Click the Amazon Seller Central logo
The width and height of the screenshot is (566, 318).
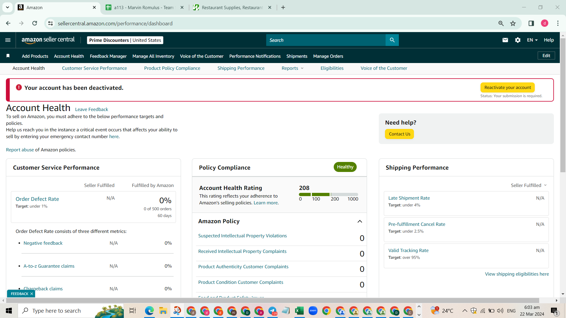click(x=48, y=40)
